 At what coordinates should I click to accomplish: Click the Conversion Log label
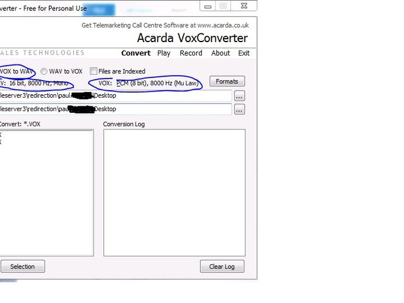tap(124, 124)
